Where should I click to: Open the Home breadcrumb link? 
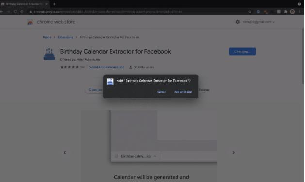click(x=47, y=37)
